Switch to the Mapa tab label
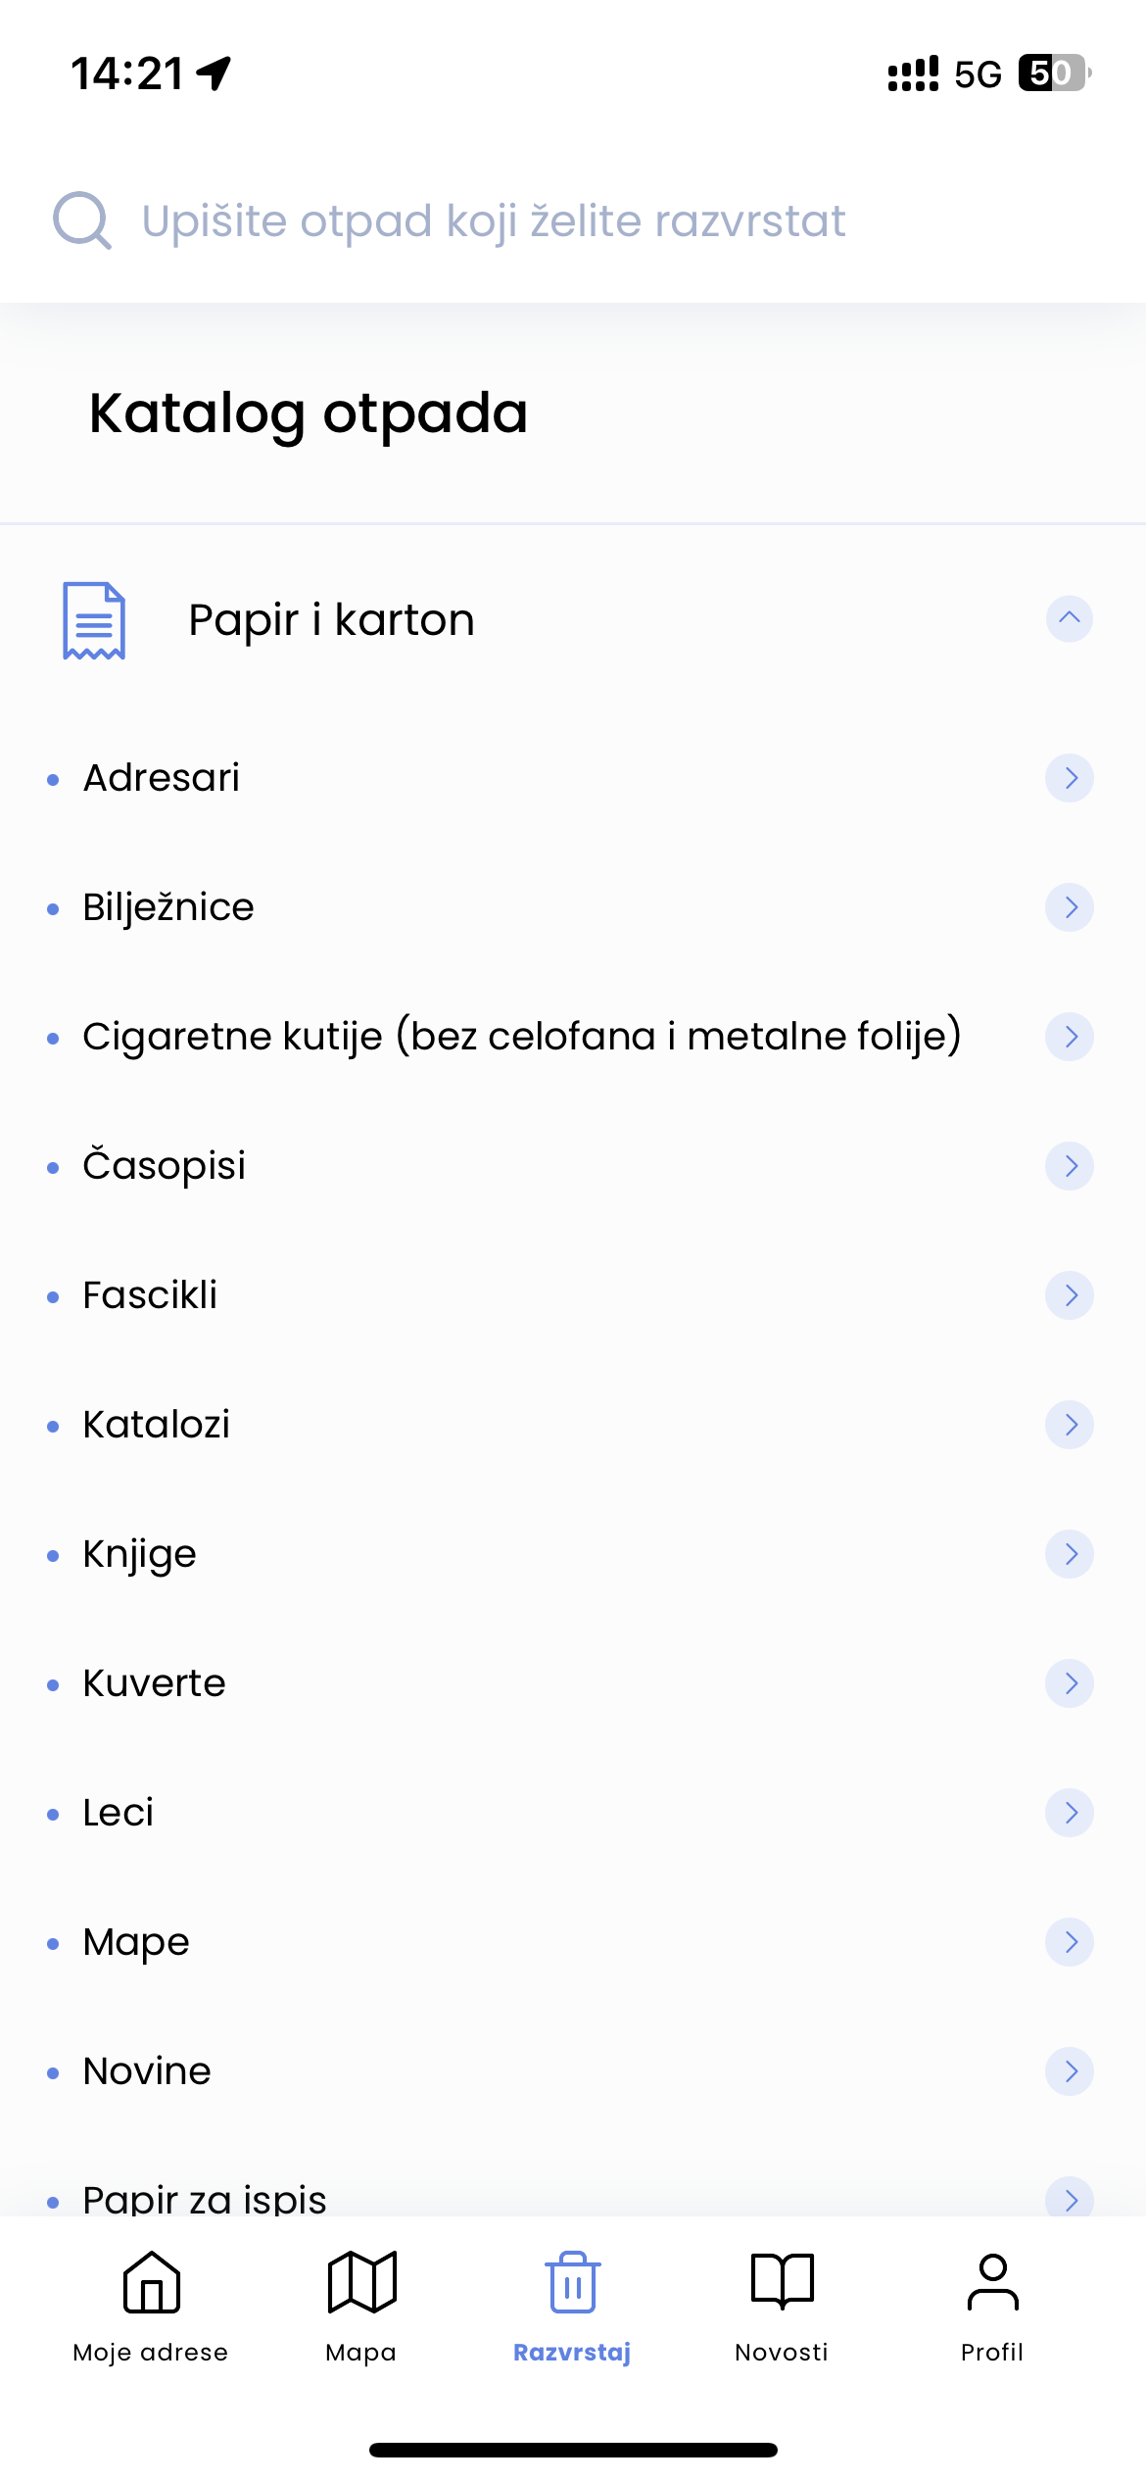Screen dimensions: 1146x2481 click(x=361, y=2352)
